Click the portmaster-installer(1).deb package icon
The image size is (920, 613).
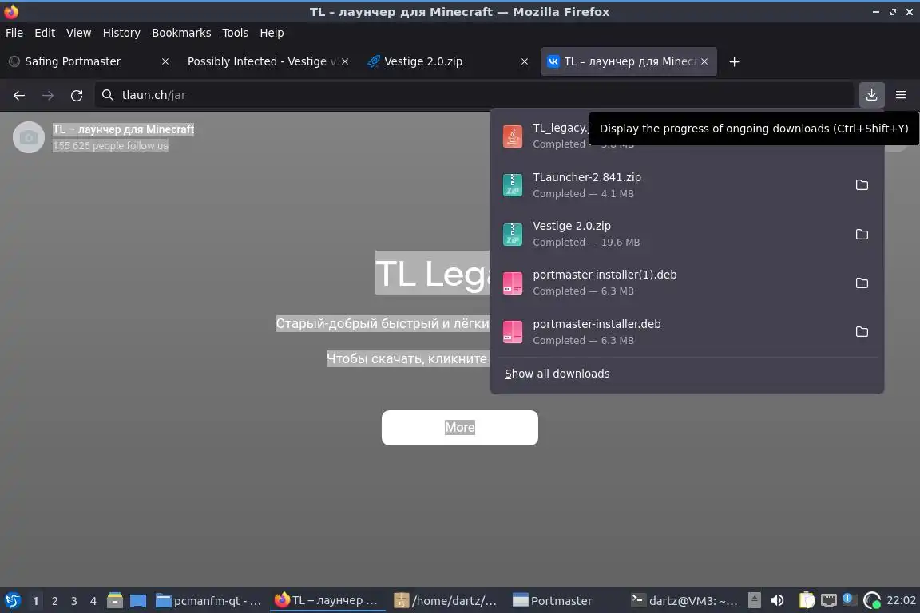[512, 283]
